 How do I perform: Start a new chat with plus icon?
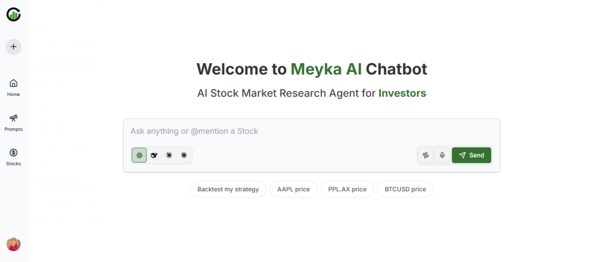pos(13,47)
